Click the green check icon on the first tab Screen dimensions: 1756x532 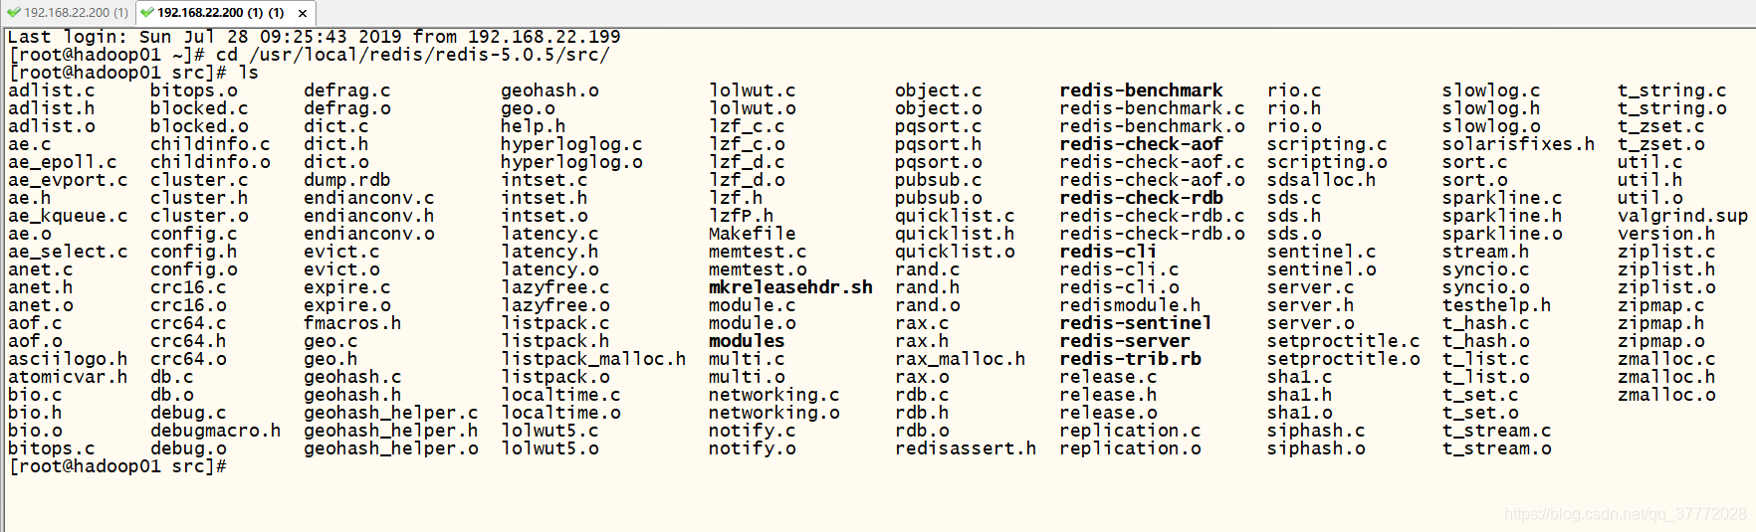click(x=14, y=13)
